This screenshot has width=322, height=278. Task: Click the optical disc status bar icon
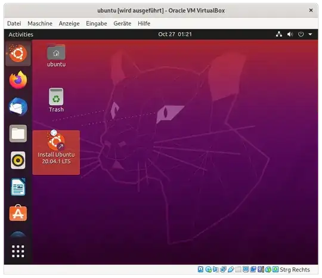(209, 269)
